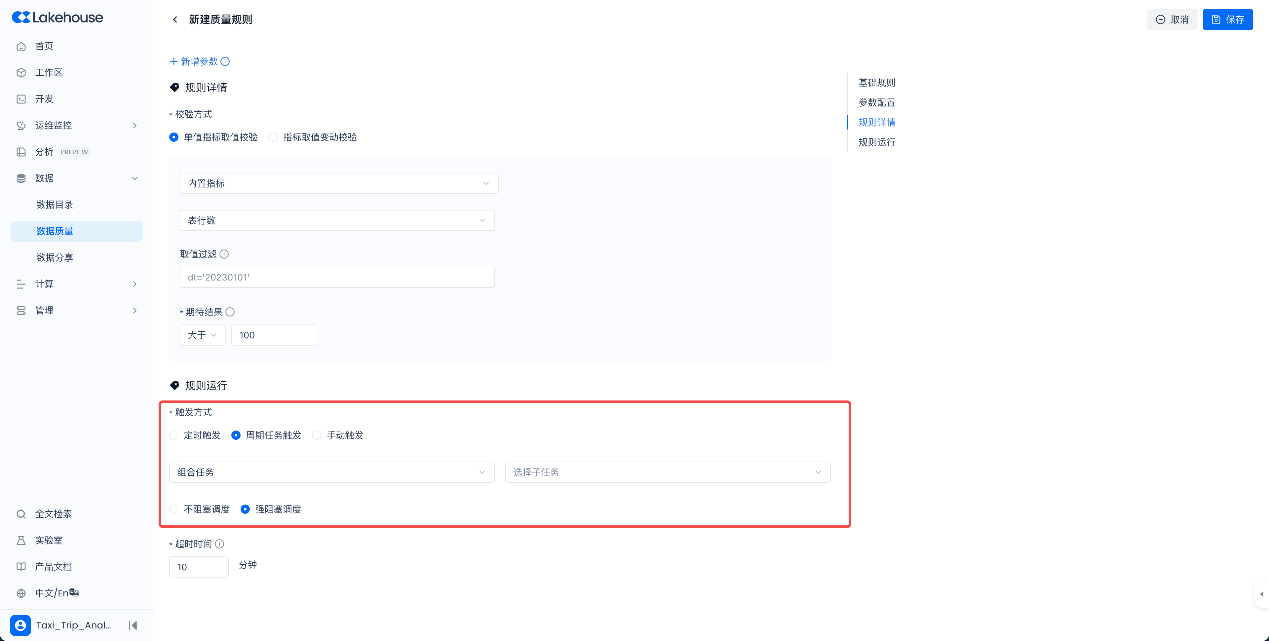Click the Taxi_Trip workspace avatar icon
The image size is (1269, 641).
point(20,625)
